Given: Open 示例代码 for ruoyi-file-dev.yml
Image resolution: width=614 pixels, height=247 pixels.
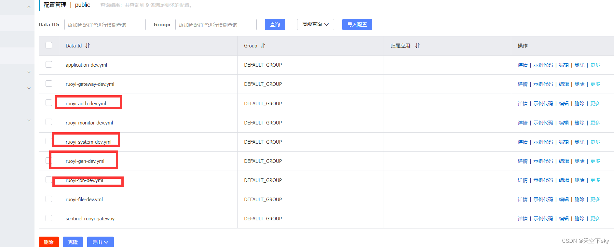Looking at the screenshot, I should tap(543, 200).
